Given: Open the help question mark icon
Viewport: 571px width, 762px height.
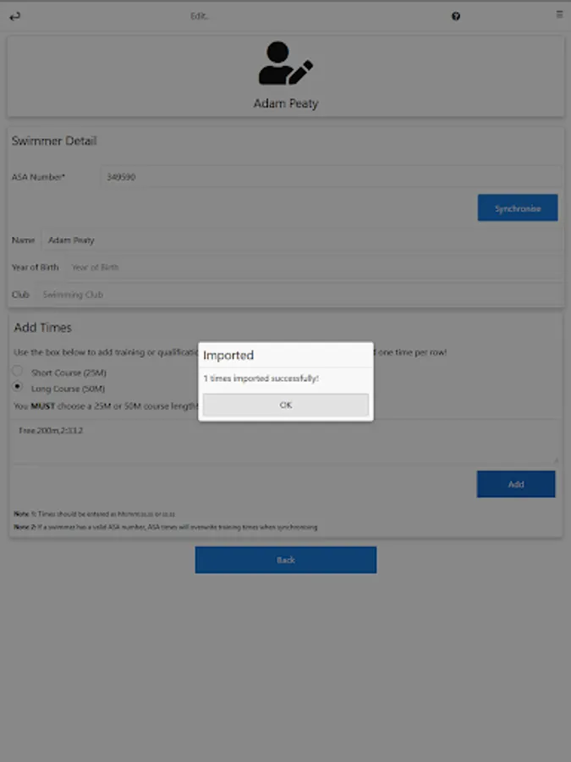Looking at the screenshot, I should (x=455, y=17).
